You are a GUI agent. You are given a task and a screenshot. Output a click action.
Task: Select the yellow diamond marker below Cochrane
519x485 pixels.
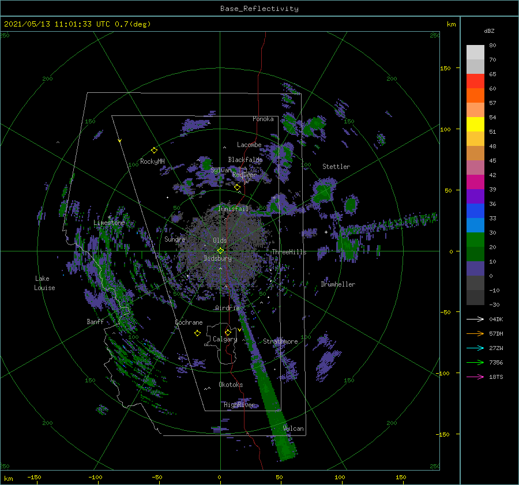point(197,333)
